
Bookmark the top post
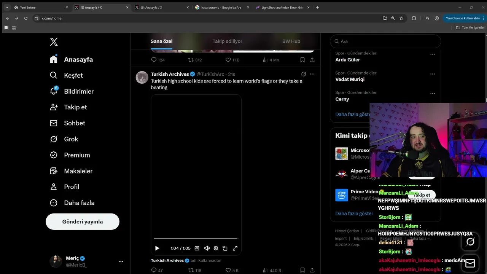302,60
